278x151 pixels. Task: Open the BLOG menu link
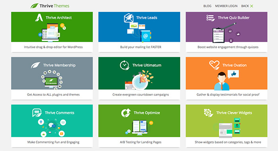click(x=207, y=6)
